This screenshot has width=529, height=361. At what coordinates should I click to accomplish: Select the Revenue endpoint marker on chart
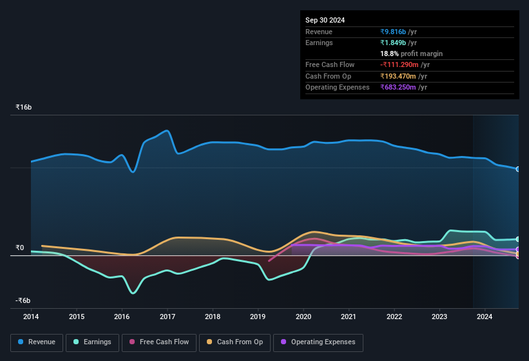(517, 169)
